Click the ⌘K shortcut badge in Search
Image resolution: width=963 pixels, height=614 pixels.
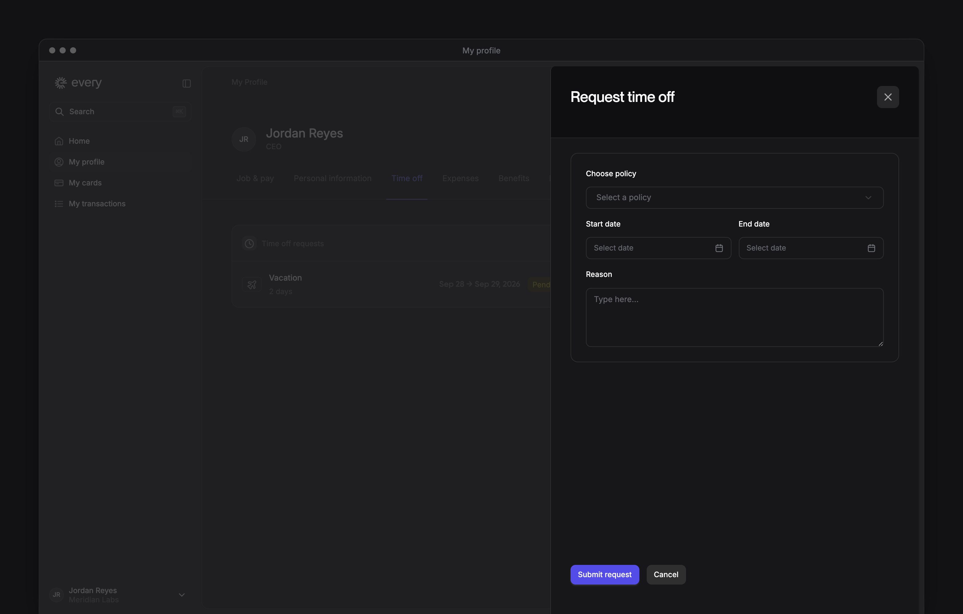click(x=179, y=111)
